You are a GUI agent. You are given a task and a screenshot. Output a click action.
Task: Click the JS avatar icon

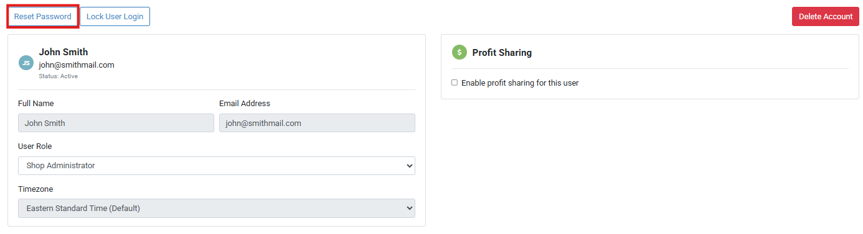(x=26, y=63)
